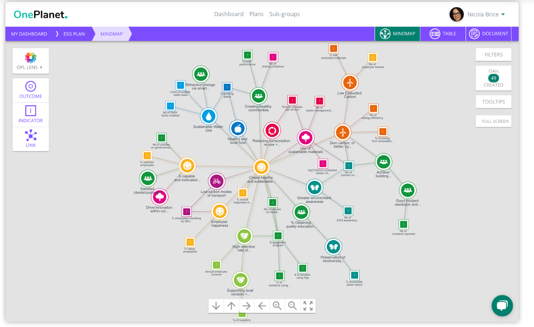Switch to the Document view tab
The width and height of the screenshot is (534, 327).
coord(489,34)
